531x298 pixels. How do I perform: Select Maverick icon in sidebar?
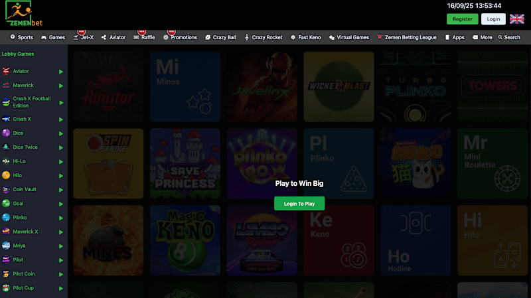tap(6, 86)
